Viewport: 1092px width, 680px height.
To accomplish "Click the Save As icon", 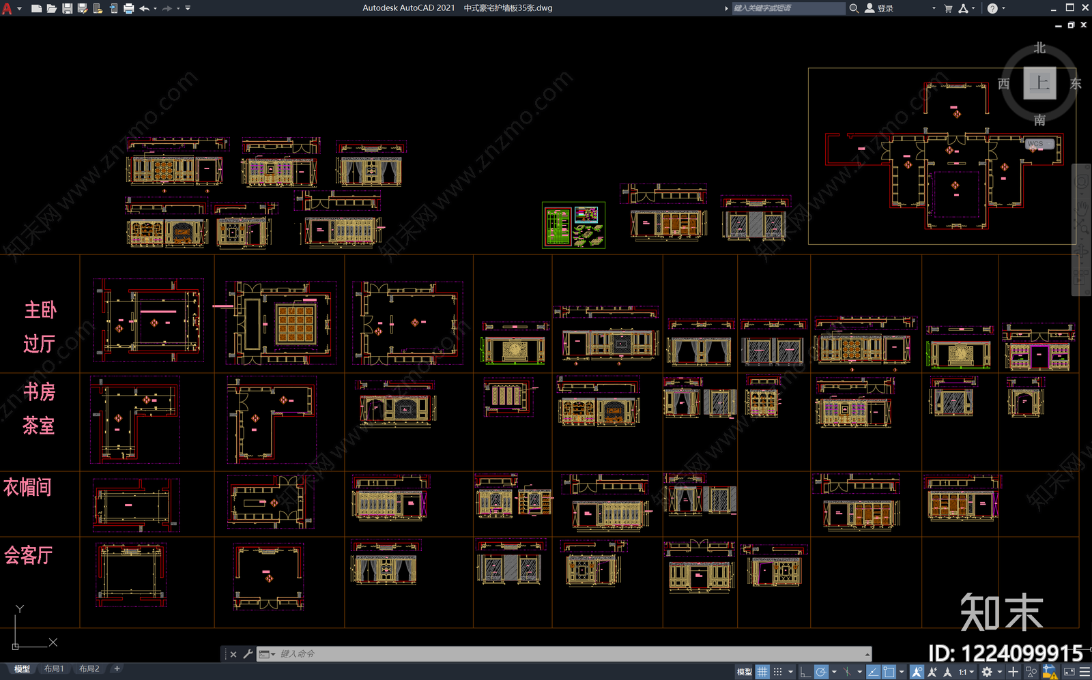I will [x=83, y=8].
